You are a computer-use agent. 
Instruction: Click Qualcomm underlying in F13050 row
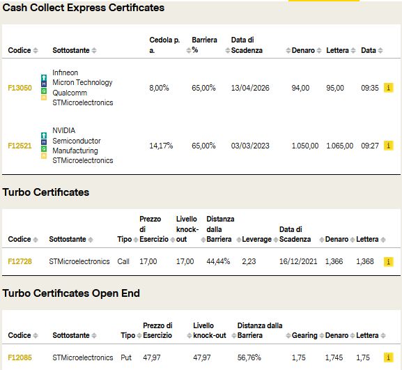coord(70,93)
